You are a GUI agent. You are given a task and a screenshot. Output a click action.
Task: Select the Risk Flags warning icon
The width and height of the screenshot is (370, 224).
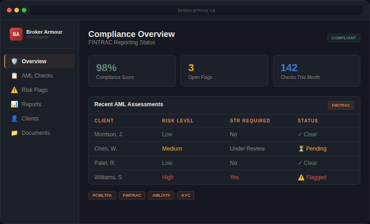point(14,90)
